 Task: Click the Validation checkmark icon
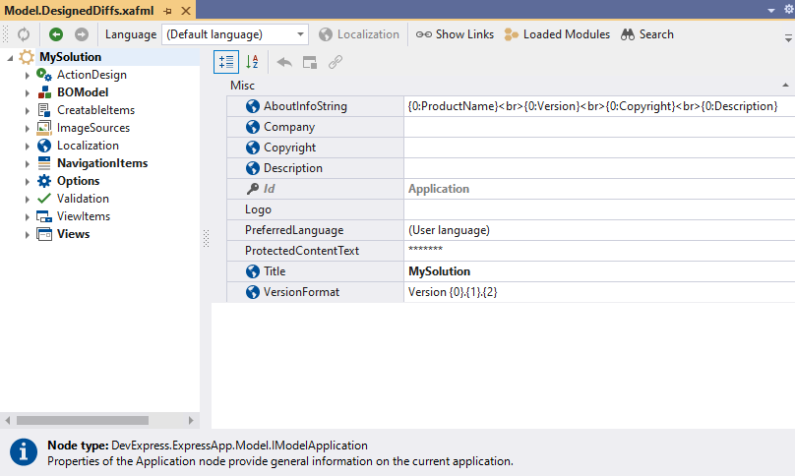point(44,199)
